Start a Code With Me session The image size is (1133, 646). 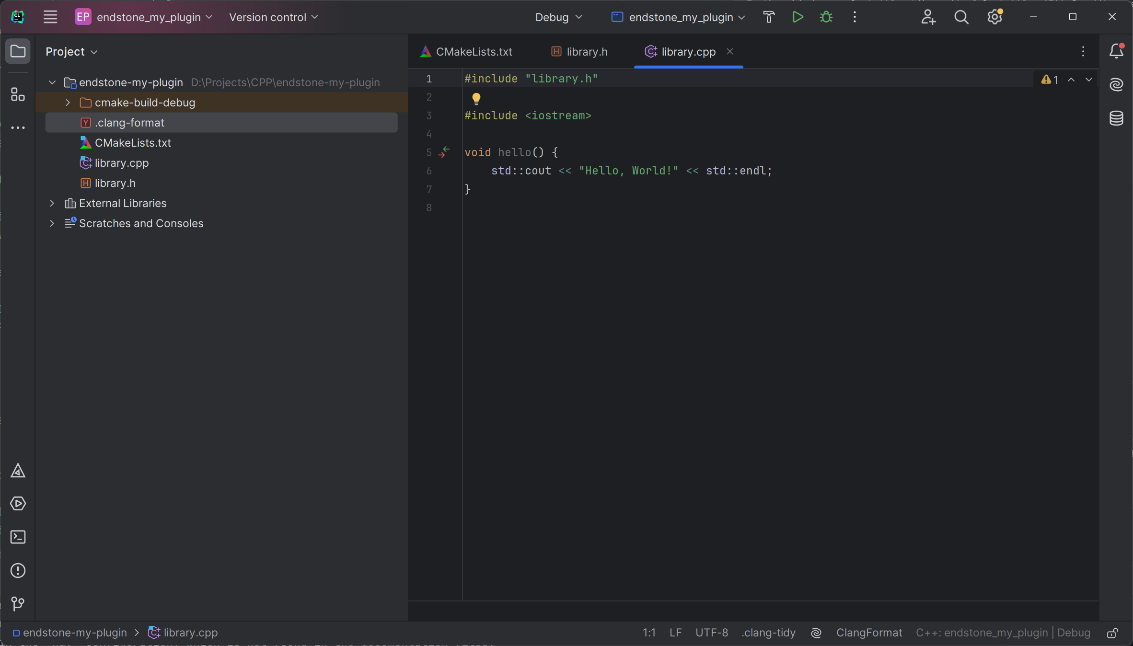coord(928,17)
